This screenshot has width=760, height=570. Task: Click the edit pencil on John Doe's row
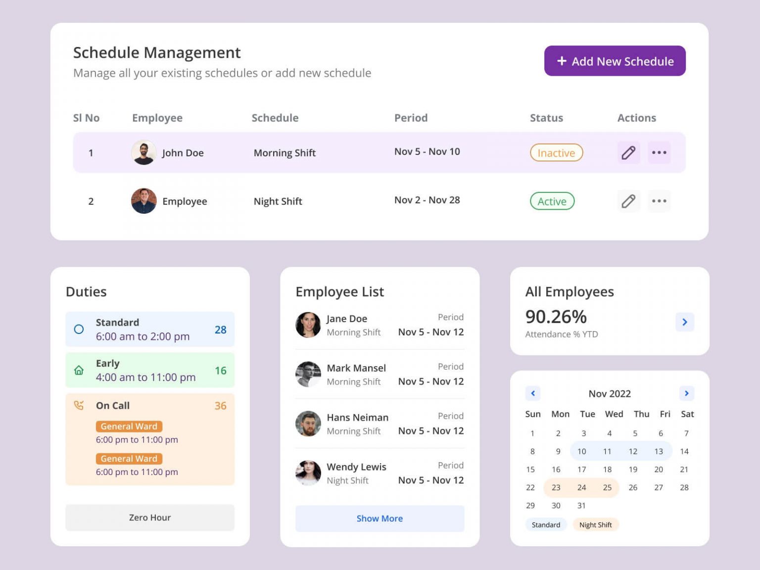(x=628, y=152)
